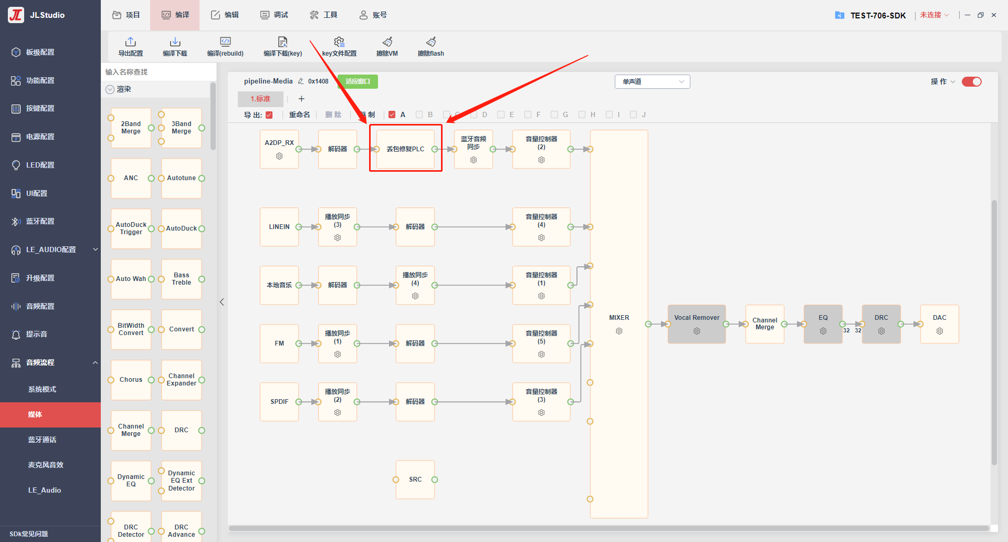The image size is (1008, 542).
Task: Open EQ node gear settings
Action: 823,331
